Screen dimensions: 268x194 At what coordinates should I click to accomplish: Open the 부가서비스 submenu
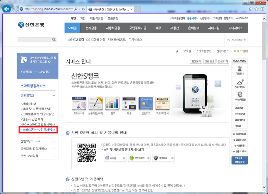click(x=135, y=40)
